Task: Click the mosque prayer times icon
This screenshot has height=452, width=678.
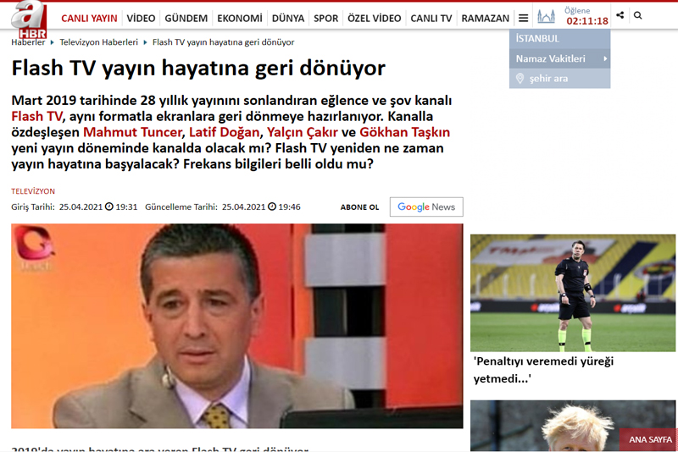Action: tap(546, 17)
